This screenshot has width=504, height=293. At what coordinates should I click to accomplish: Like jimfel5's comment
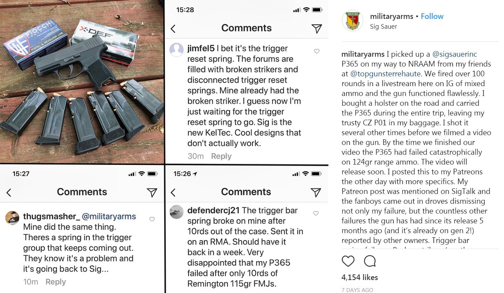point(316,51)
